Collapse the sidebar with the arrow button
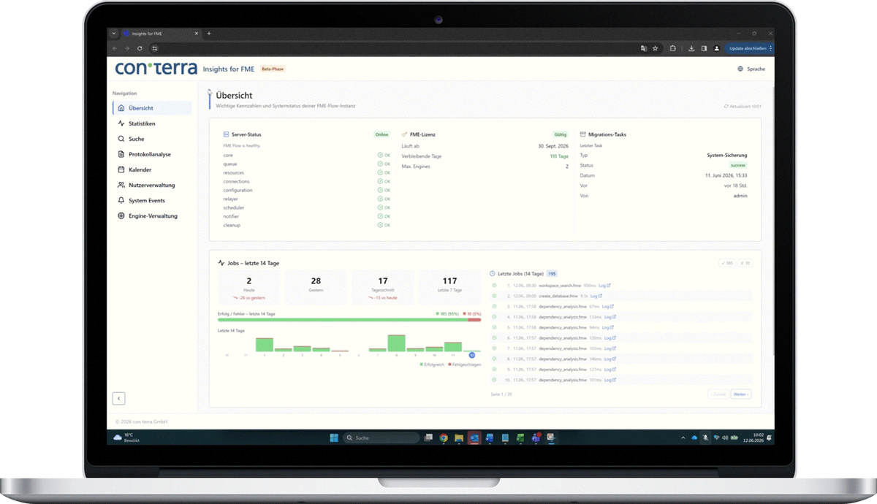 (x=118, y=398)
